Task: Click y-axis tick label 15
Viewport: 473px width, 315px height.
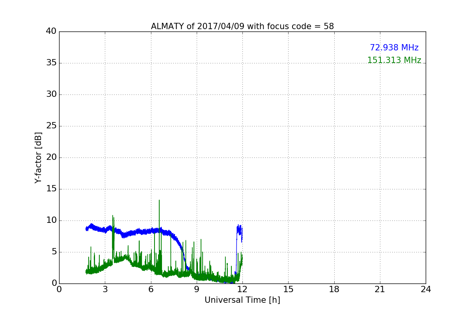Action: point(51,189)
